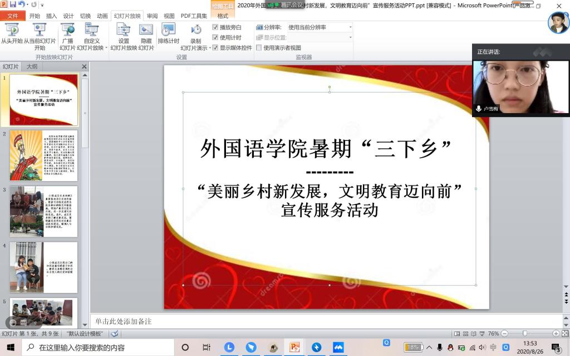Switch to 大纲 outline pane tab

(32, 66)
